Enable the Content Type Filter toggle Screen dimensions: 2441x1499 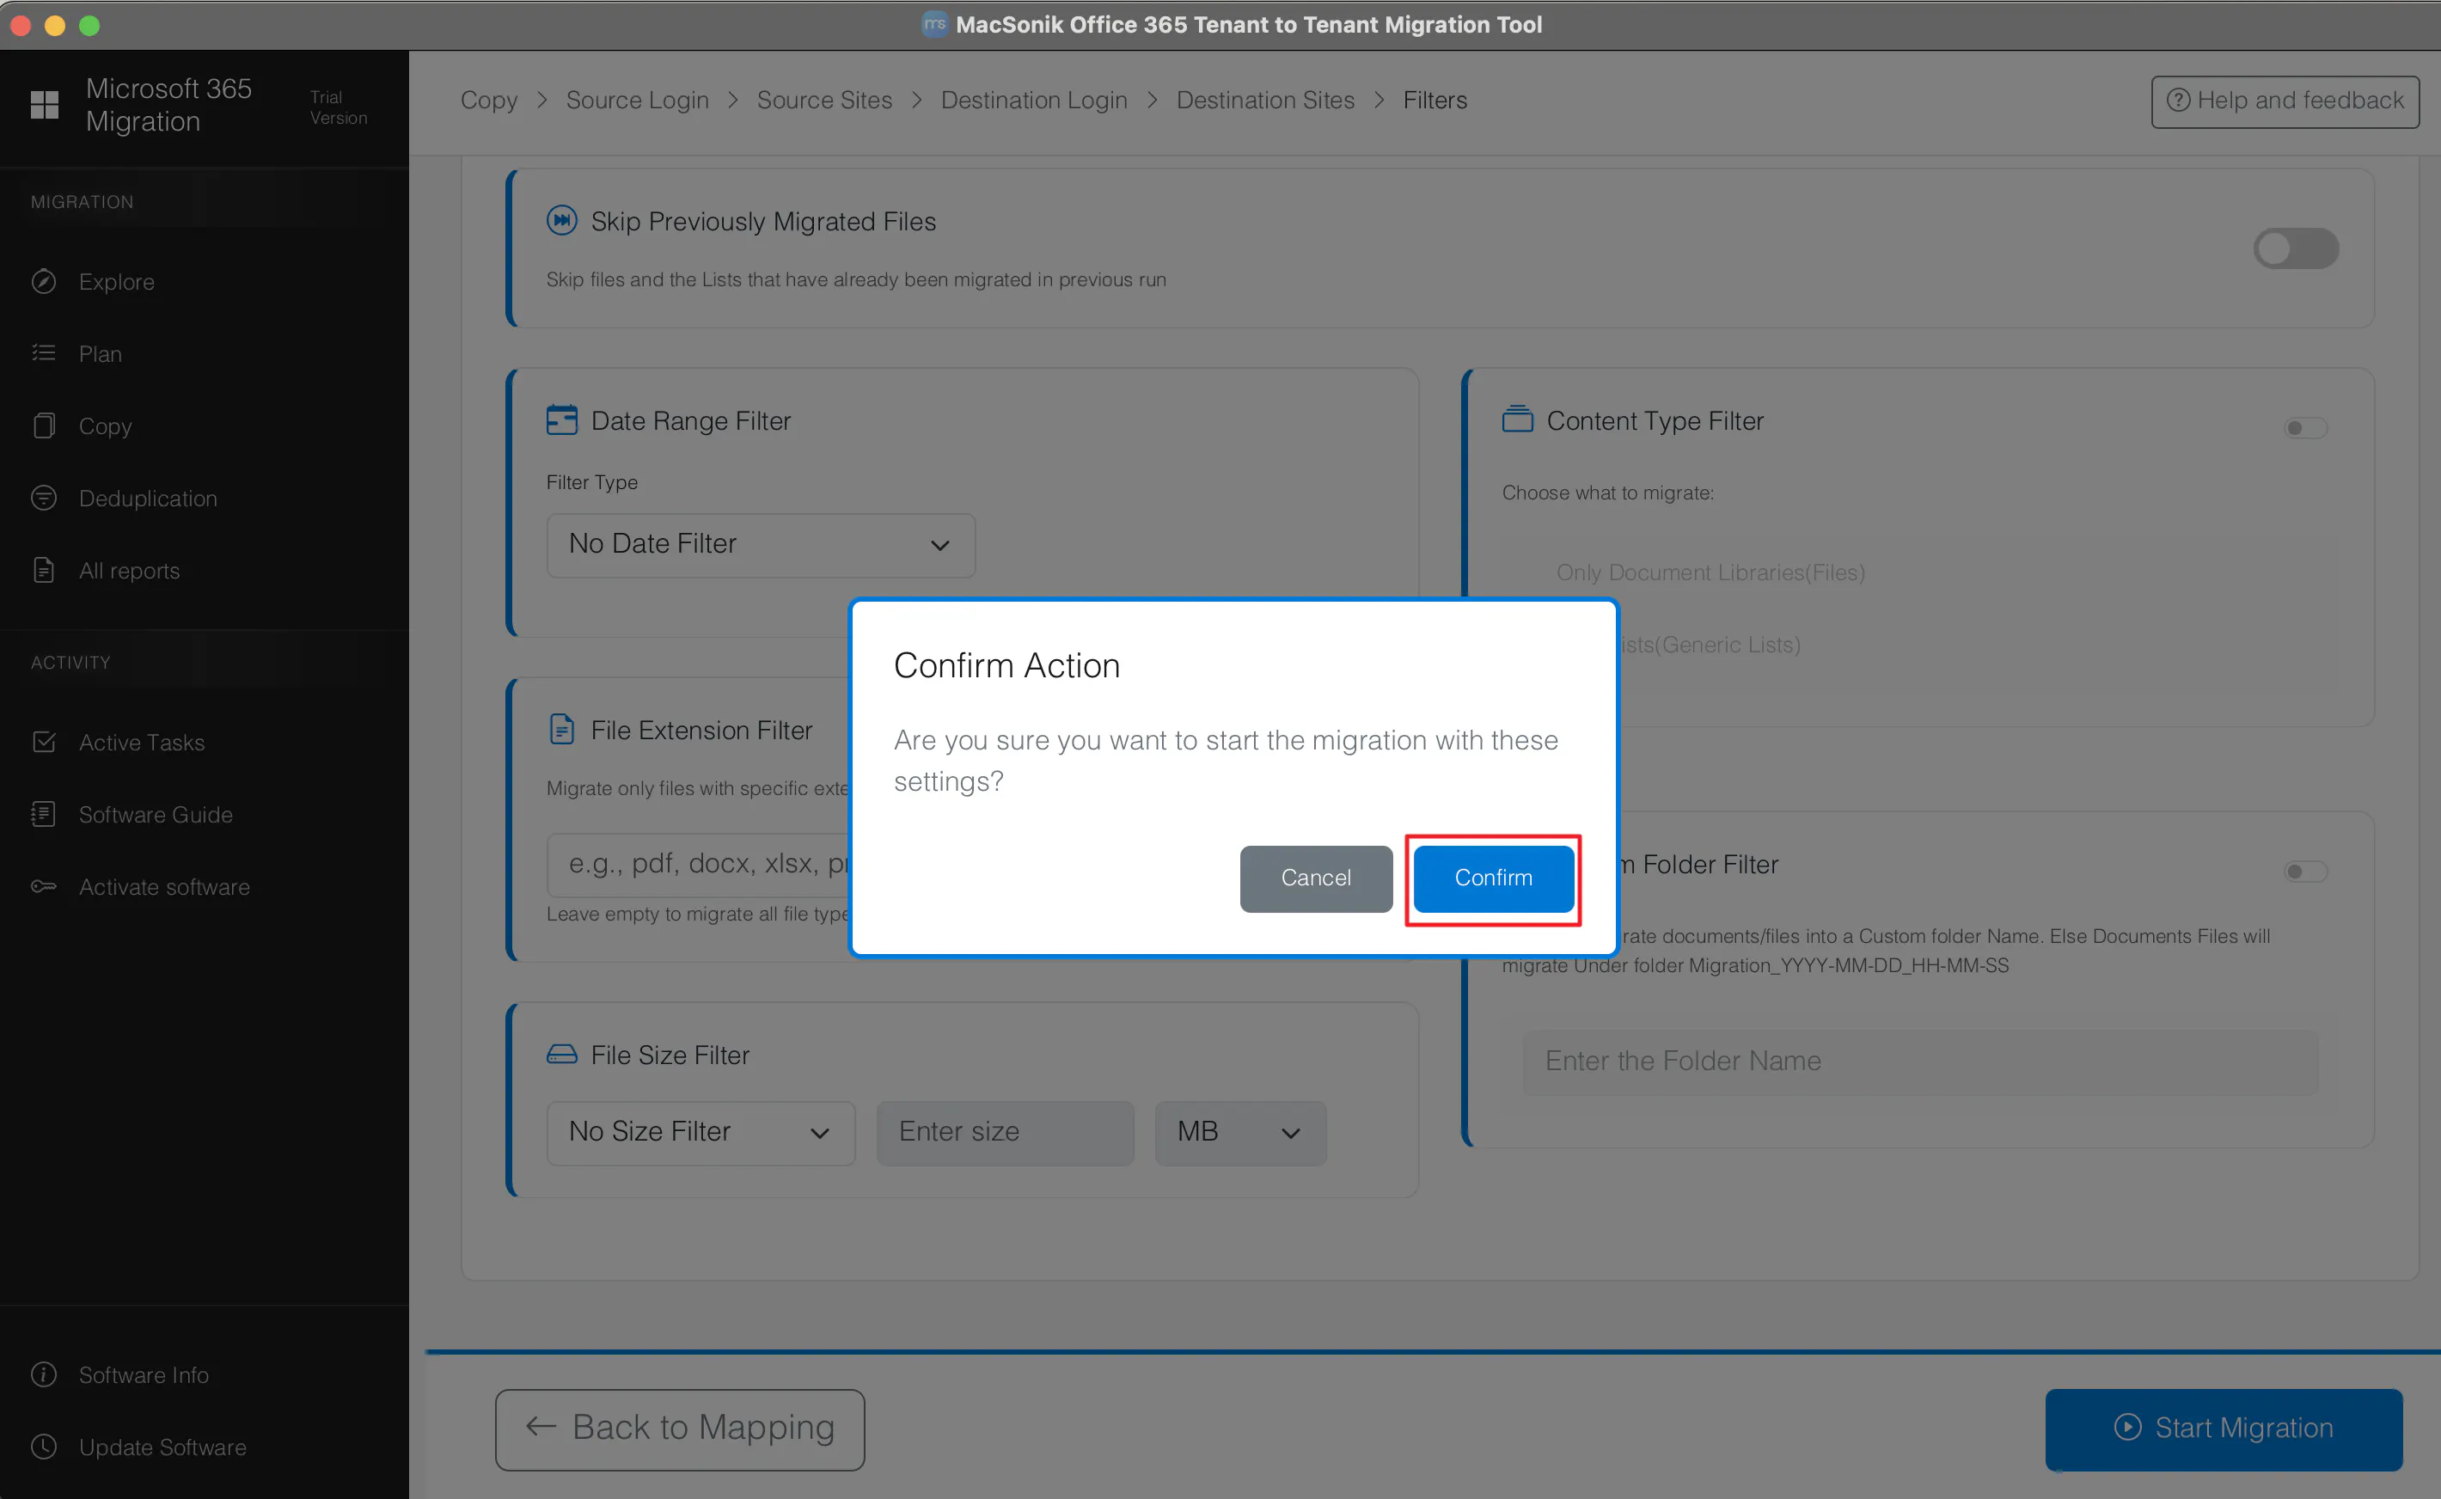(2305, 428)
